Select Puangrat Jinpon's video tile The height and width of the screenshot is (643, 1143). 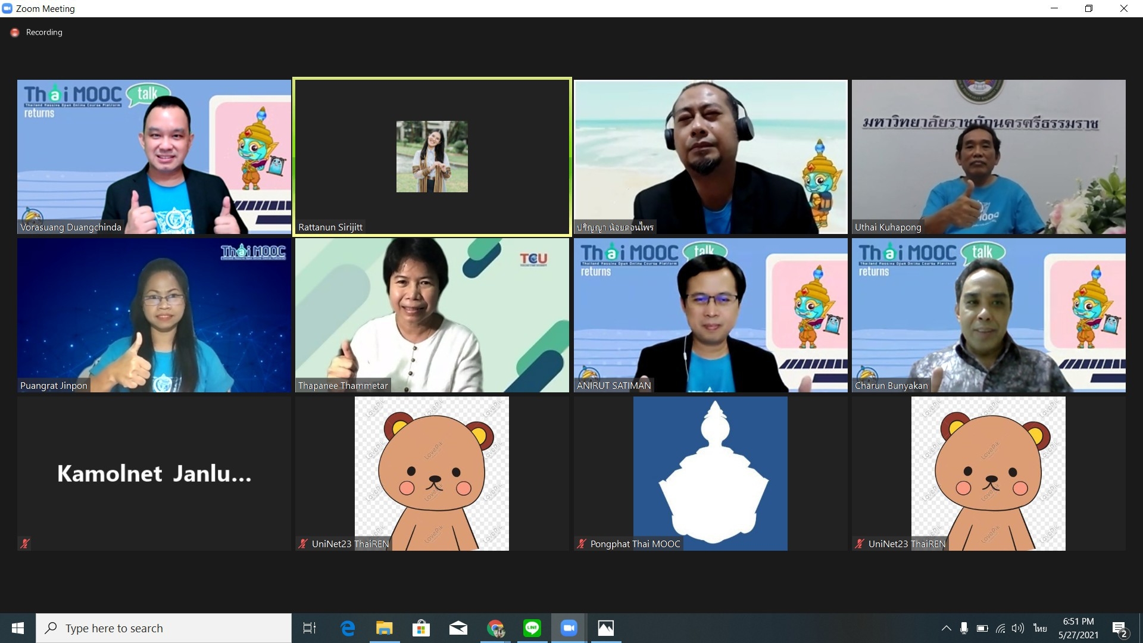[154, 315]
